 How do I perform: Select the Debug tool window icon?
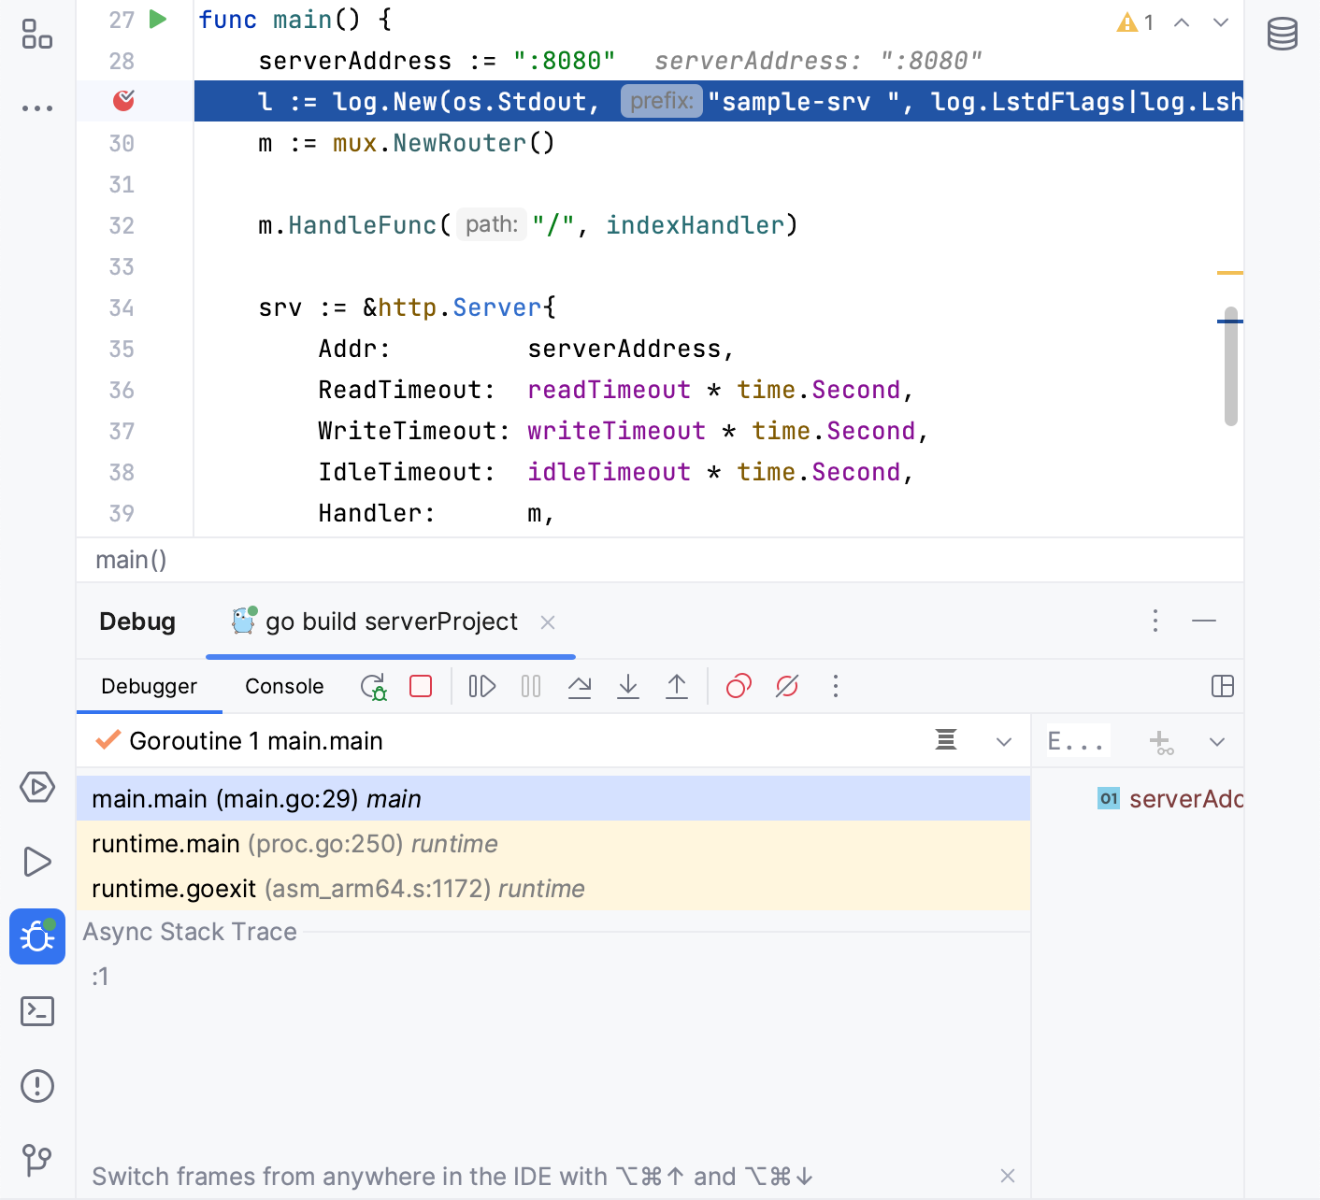pyautogui.click(x=37, y=936)
